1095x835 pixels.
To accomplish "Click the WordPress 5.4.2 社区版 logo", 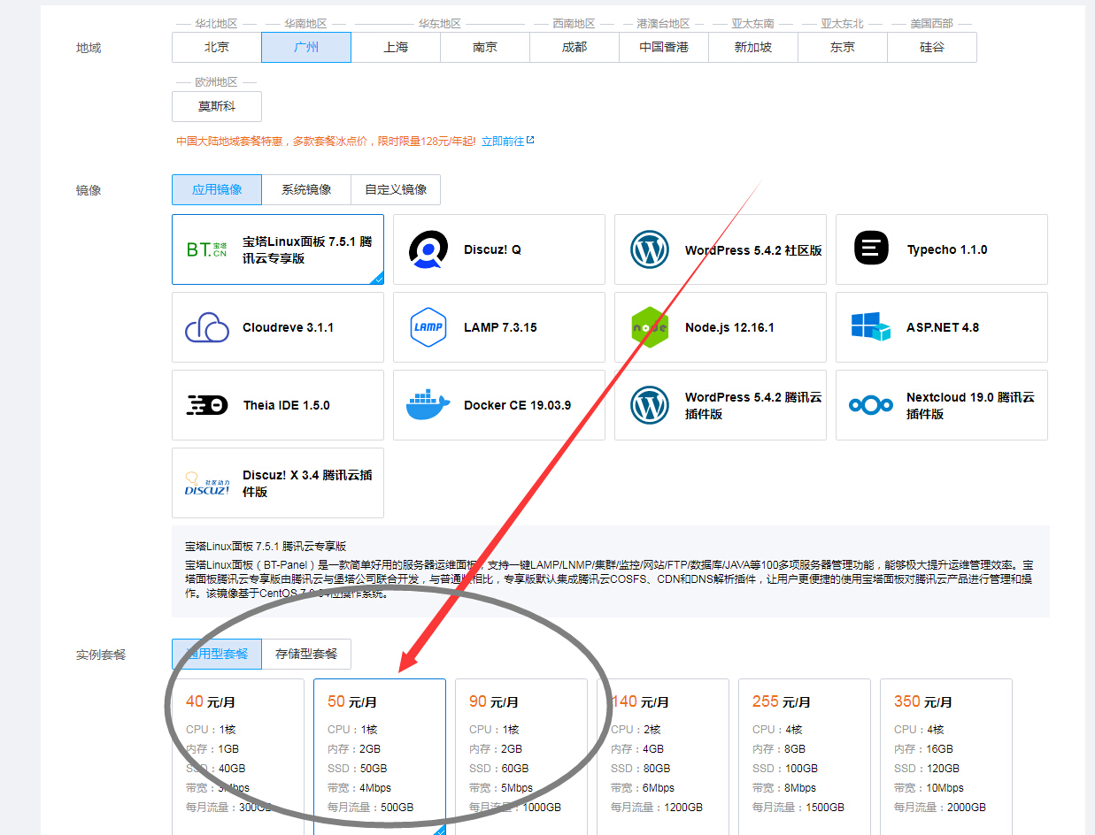I will pos(650,249).
